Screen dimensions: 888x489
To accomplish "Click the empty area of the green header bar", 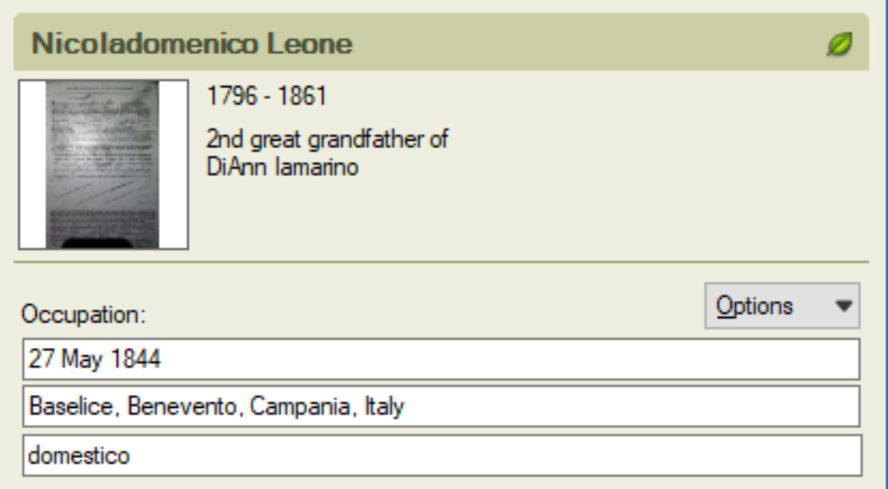I will pos(589,44).
